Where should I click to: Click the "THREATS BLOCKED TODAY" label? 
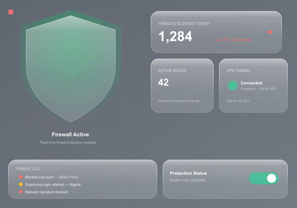tap(184, 24)
